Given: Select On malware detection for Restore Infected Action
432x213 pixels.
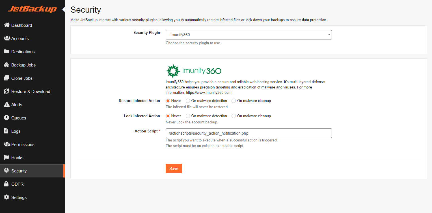Looking at the screenshot, I should tap(188, 101).
